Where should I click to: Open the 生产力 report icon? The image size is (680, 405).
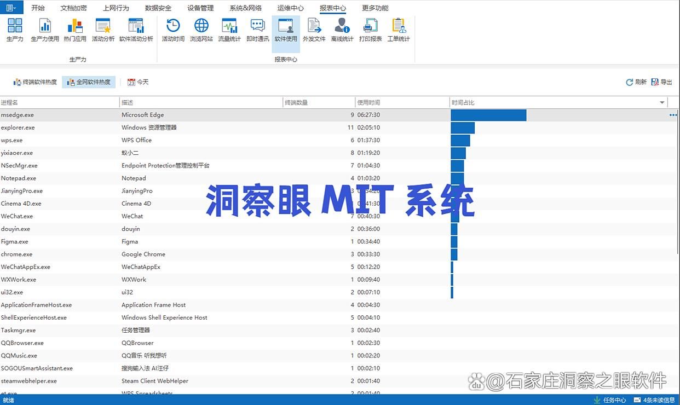coord(15,30)
